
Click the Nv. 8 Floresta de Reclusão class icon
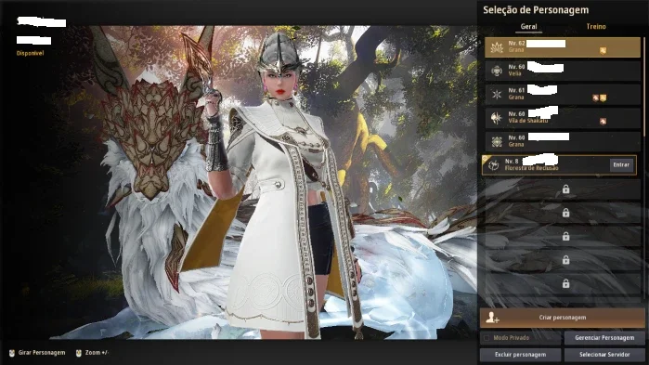click(493, 165)
